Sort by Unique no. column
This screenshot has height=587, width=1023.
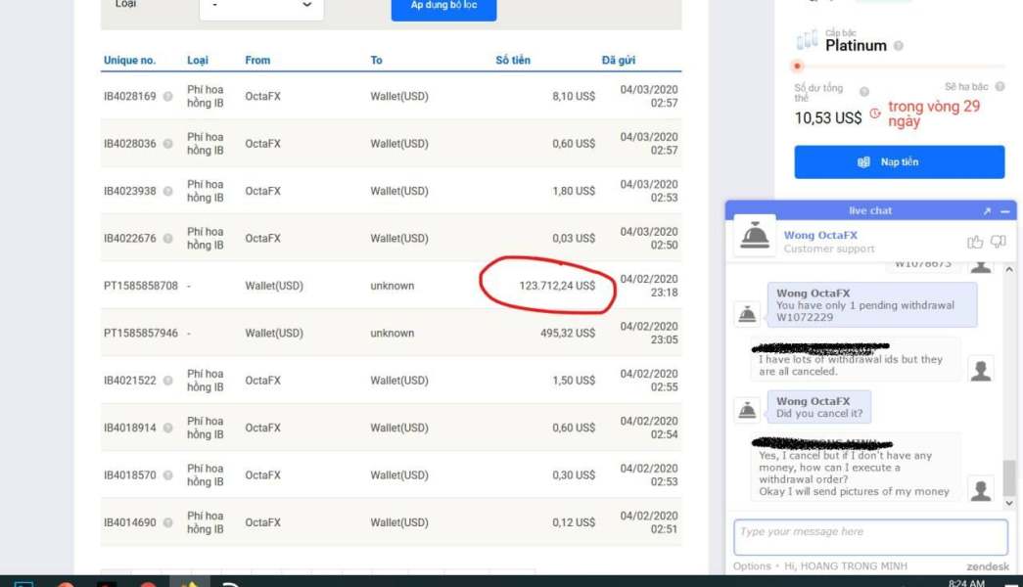(129, 60)
